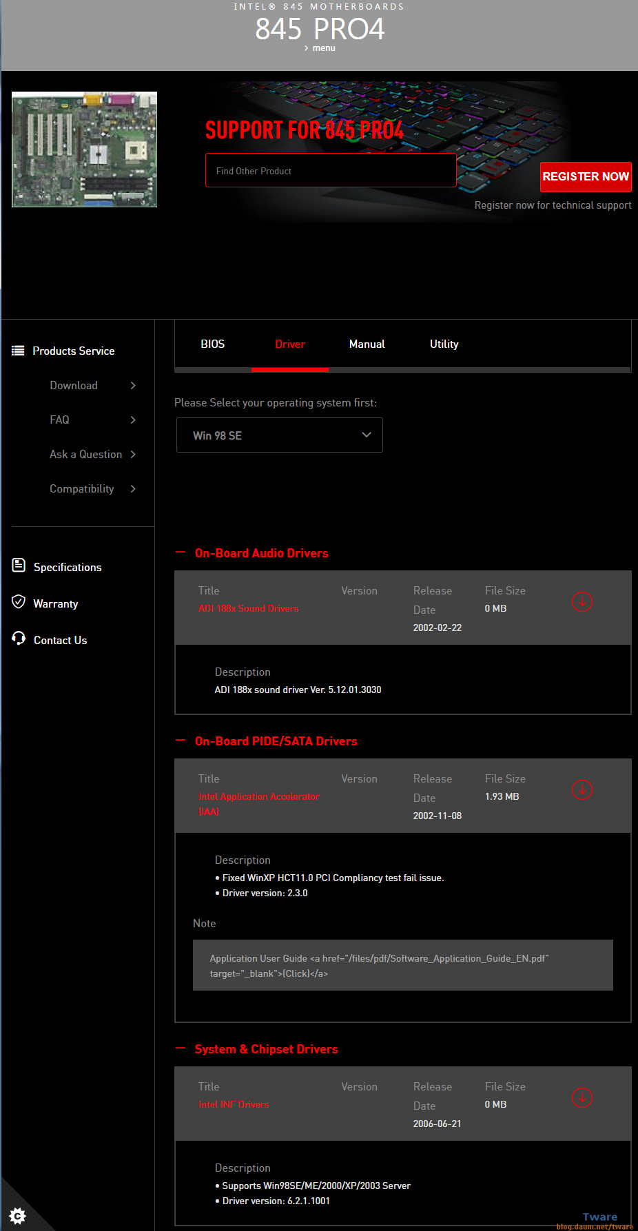Switch to the BIOS tab
Image resolution: width=638 pixels, height=1231 pixels.
[x=213, y=344]
